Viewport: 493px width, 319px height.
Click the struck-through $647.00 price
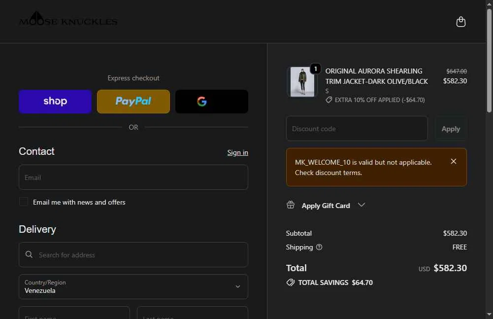457,71
